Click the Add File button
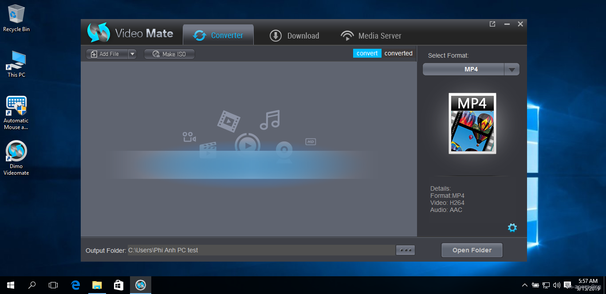The height and width of the screenshot is (294, 606). [x=107, y=54]
